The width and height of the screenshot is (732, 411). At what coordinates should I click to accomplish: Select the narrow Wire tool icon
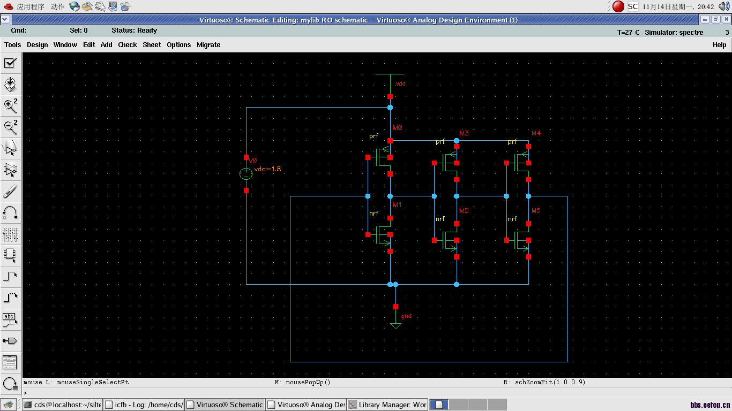(x=10, y=277)
